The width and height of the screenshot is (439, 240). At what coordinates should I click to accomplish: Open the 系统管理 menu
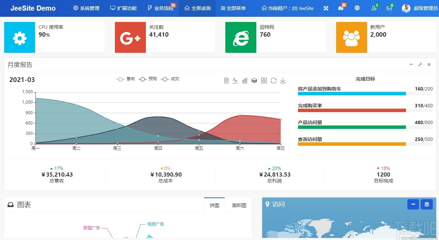point(86,8)
